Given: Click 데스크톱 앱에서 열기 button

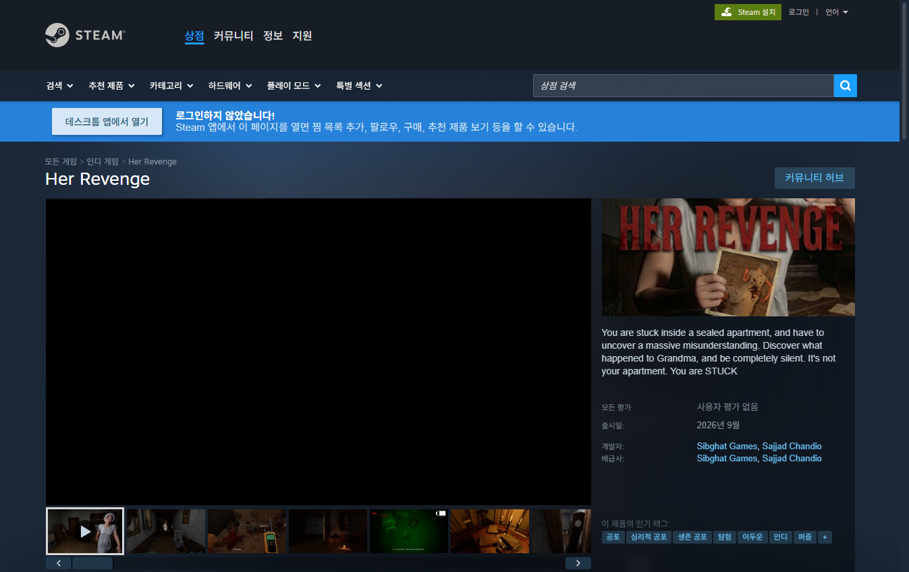Looking at the screenshot, I should (107, 121).
